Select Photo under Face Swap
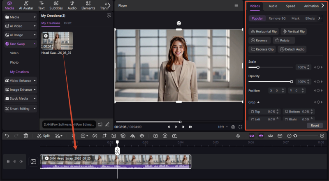The image size is (329, 181). 14,62
